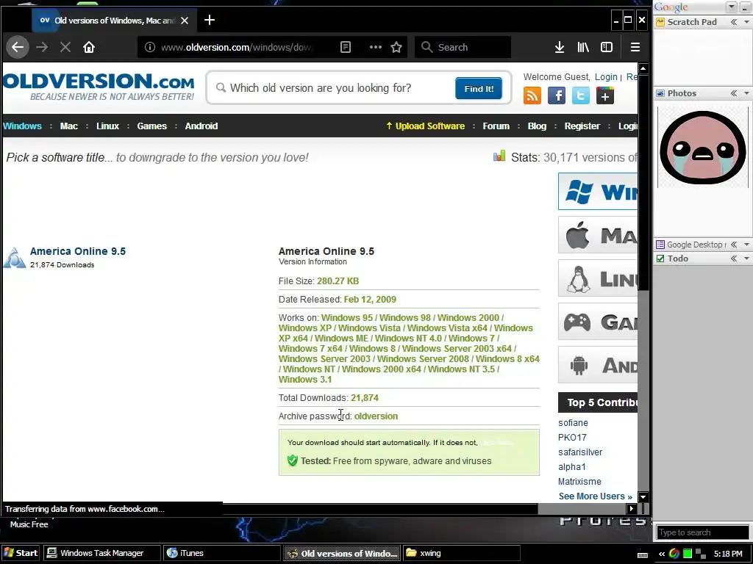This screenshot has height=564, width=753.
Task: Open contributor Matrixisme's profile link
Action: pos(579,482)
